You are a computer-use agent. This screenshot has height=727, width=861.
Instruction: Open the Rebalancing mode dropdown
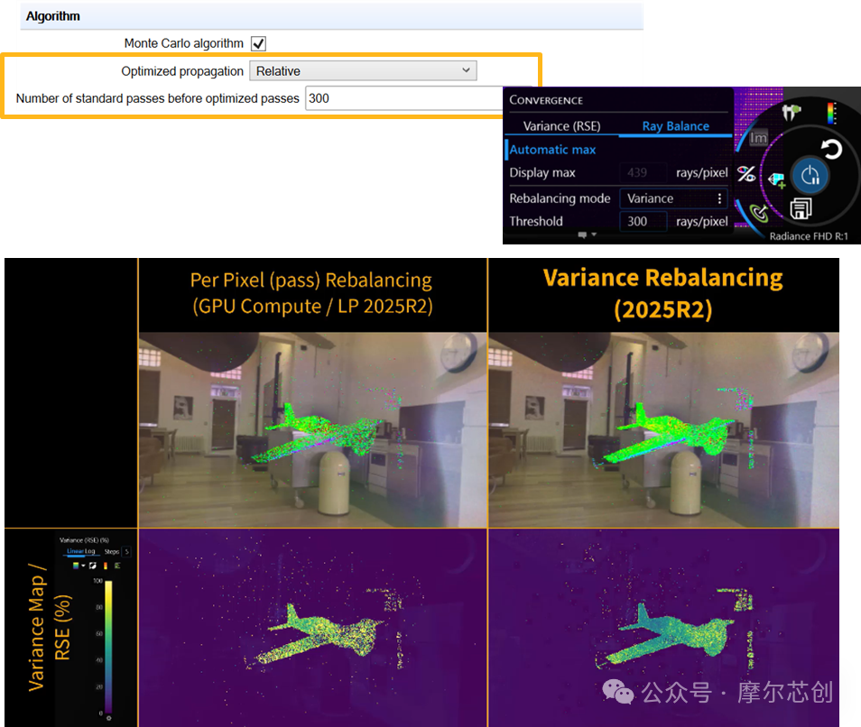(x=674, y=198)
